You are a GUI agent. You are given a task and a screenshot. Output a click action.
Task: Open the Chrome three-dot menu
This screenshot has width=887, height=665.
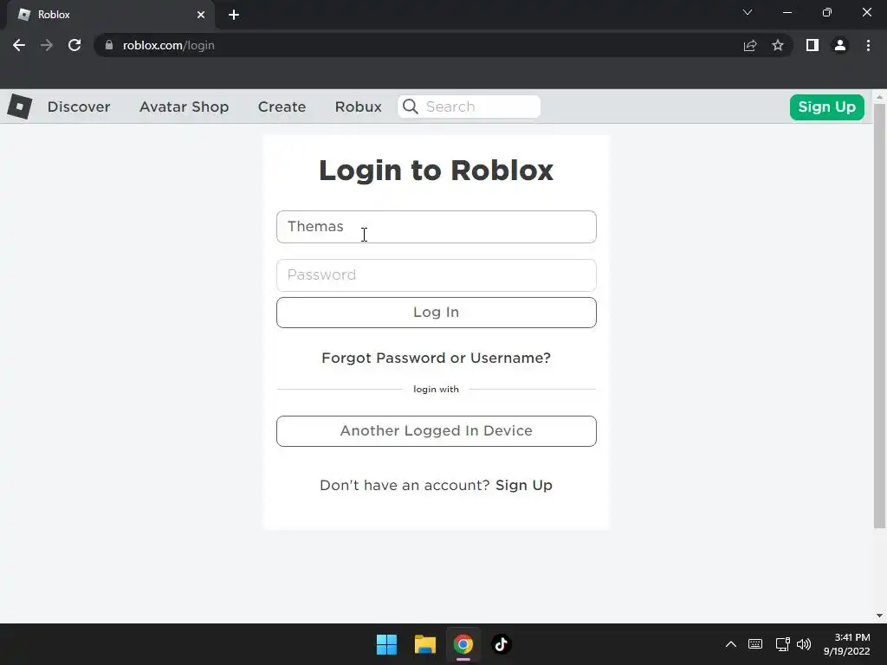point(868,45)
